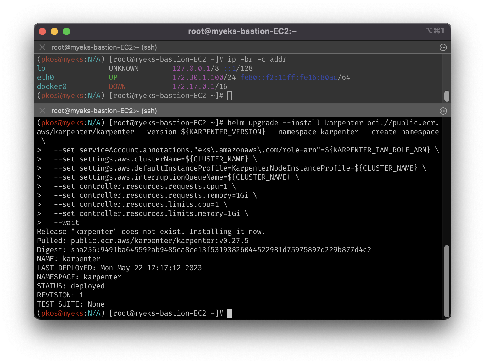The height and width of the screenshot is (364, 485).
Task: Click the IP address 172.17.0.1
Action: tap(194, 86)
